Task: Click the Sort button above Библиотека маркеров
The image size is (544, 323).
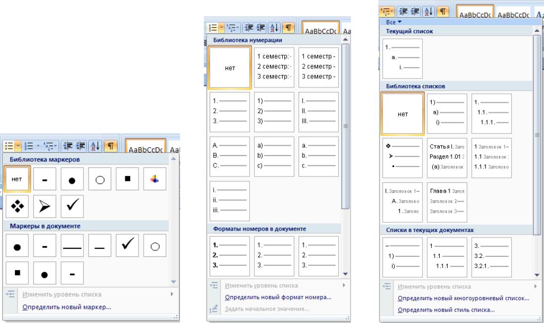Action: tap(95, 146)
